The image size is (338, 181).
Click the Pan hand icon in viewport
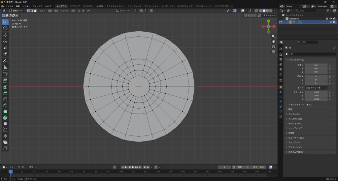pos(273,41)
